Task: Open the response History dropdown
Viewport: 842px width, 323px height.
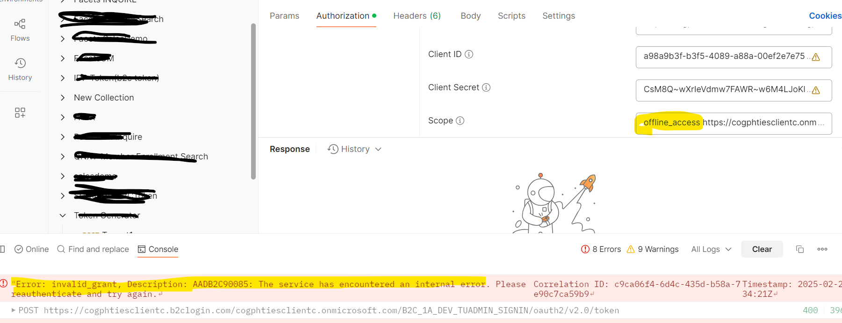Action: pos(354,149)
